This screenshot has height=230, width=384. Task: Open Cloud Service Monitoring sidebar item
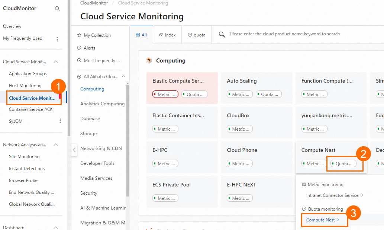32,98
